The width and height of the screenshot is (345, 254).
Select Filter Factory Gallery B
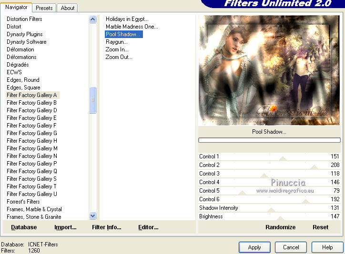pos(31,103)
